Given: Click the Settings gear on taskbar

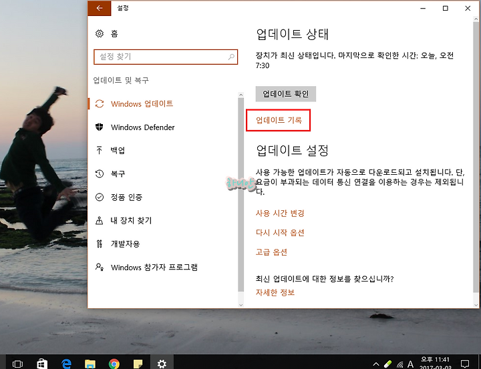Looking at the screenshot, I should 162,364.
